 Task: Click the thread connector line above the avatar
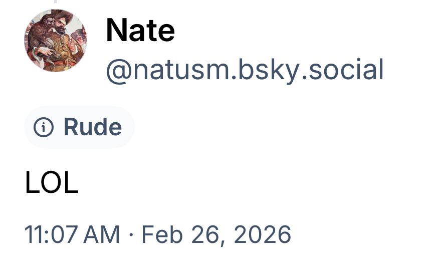click(x=55, y=2)
